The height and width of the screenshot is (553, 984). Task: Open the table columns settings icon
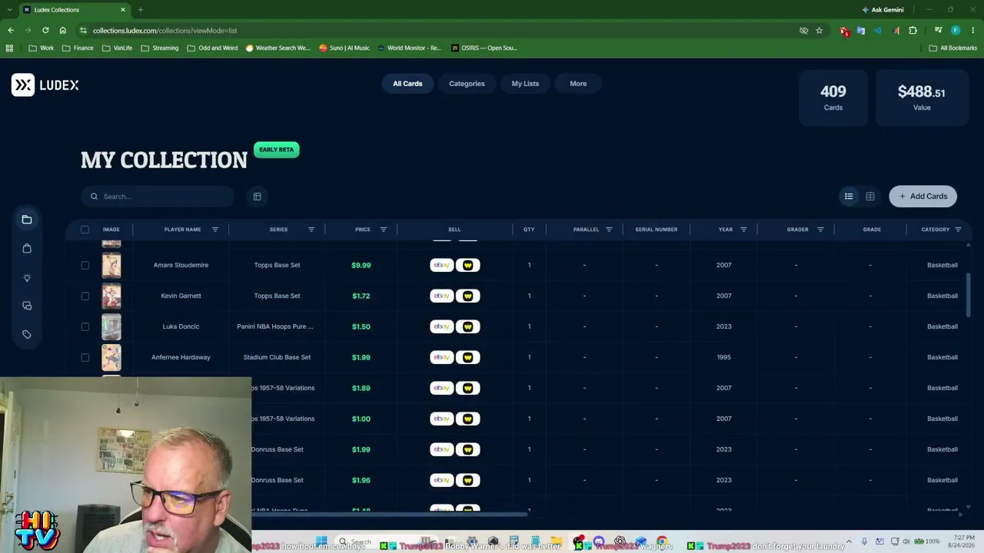click(258, 197)
